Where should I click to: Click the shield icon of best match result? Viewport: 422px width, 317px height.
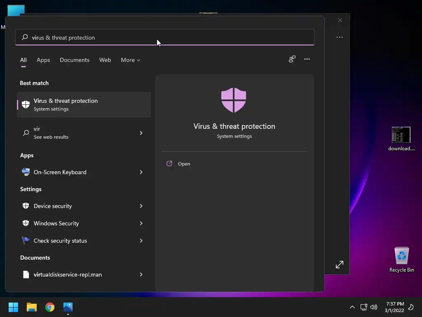(26, 104)
